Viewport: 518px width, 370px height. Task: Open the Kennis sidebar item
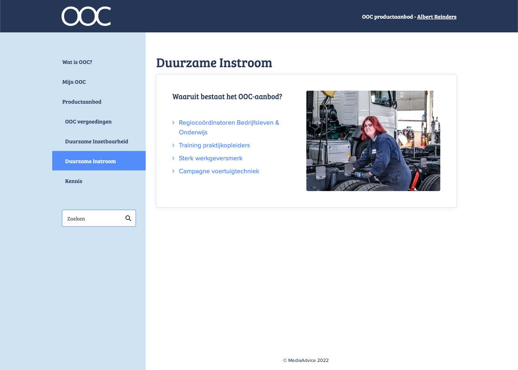click(74, 181)
